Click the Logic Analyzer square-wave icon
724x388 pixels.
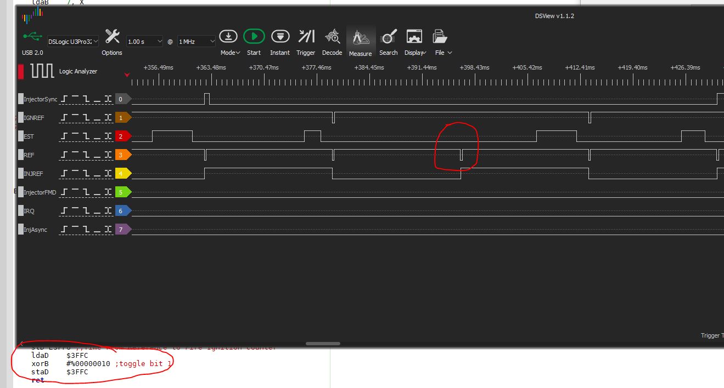42,71
